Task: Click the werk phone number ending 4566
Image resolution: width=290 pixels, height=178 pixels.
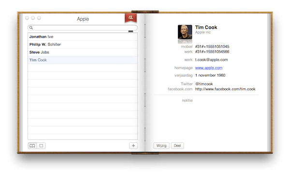Action: coord(212,52)
